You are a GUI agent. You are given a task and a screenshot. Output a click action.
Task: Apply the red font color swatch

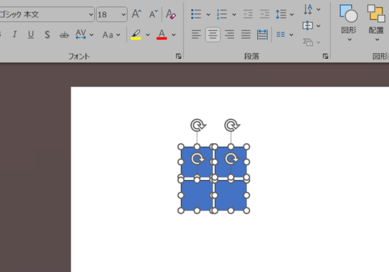point(162,34)
